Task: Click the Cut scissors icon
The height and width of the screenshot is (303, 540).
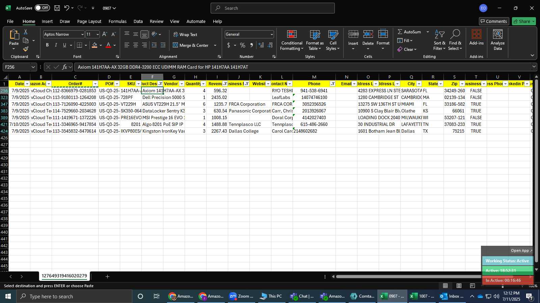Action: coord(26,32)
